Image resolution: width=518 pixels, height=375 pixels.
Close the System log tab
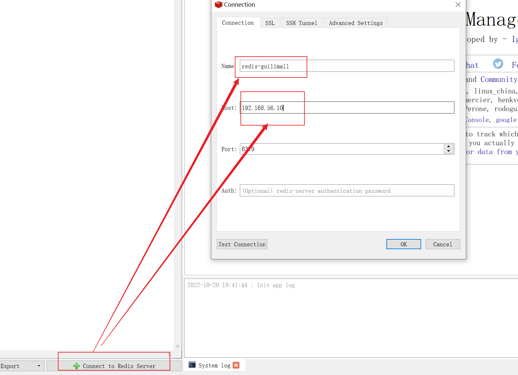coord(236,365)
